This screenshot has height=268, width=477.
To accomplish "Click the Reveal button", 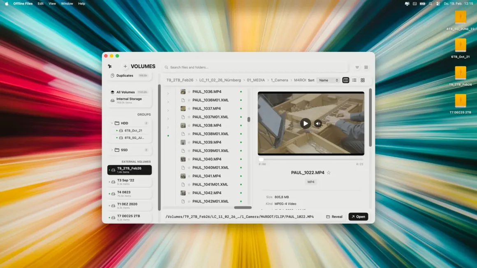I will tap(334, 216).
